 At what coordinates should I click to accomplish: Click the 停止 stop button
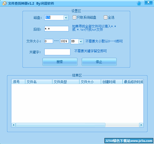click(x=99, y=62)
